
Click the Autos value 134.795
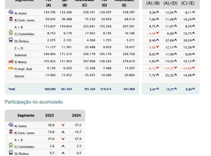click(50, 12)
